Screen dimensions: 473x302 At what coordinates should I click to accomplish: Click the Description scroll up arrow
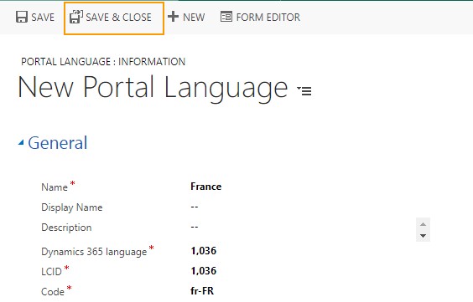coord(423,224)
